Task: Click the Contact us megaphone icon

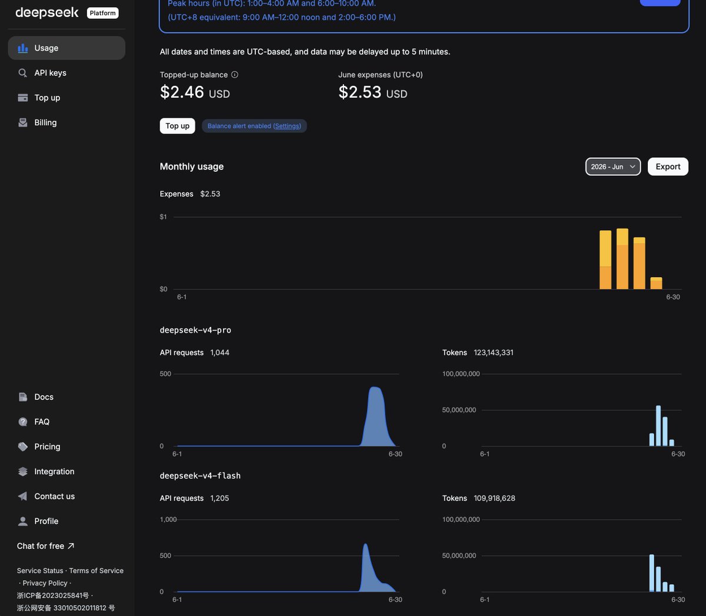Action: pos(23,496)
